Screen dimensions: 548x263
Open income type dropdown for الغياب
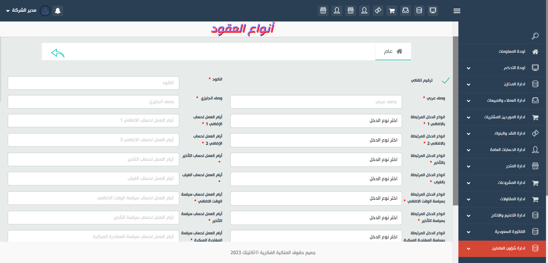316,179
